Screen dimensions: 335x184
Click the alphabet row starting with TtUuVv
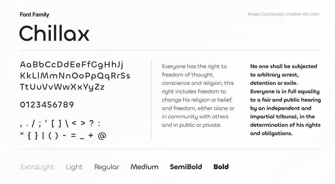pyautogui.click(x=62, y=87)
